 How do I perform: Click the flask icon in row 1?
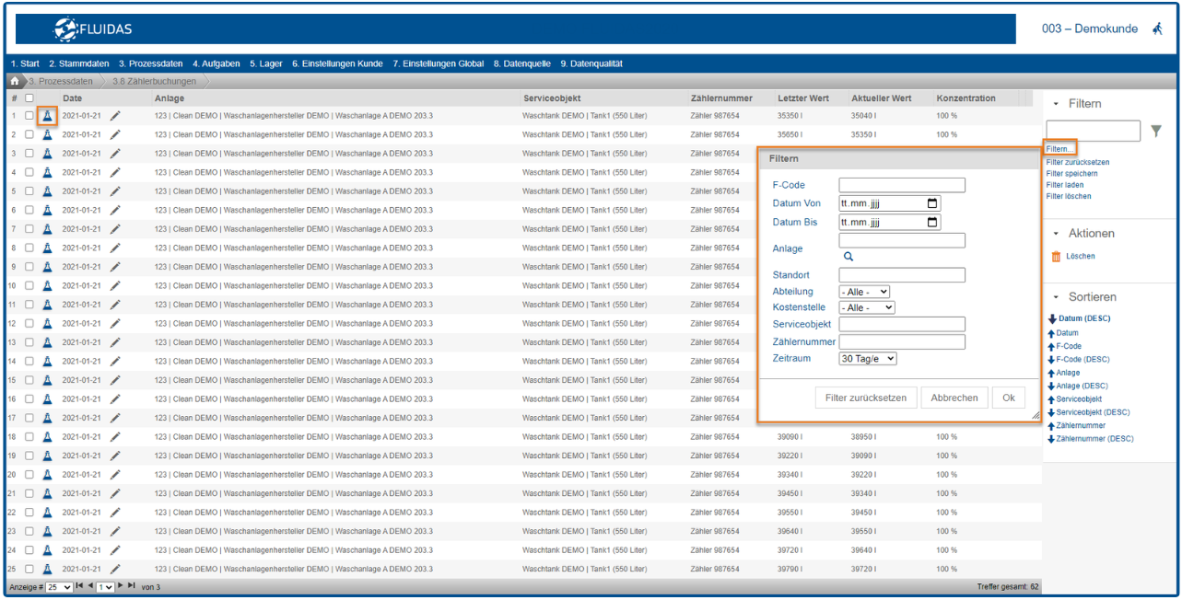(x=46, y=116)
